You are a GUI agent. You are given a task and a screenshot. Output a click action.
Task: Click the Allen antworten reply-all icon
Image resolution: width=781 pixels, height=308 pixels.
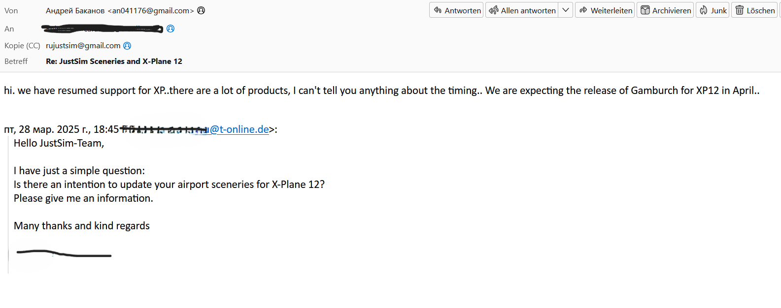pos(493,10)
